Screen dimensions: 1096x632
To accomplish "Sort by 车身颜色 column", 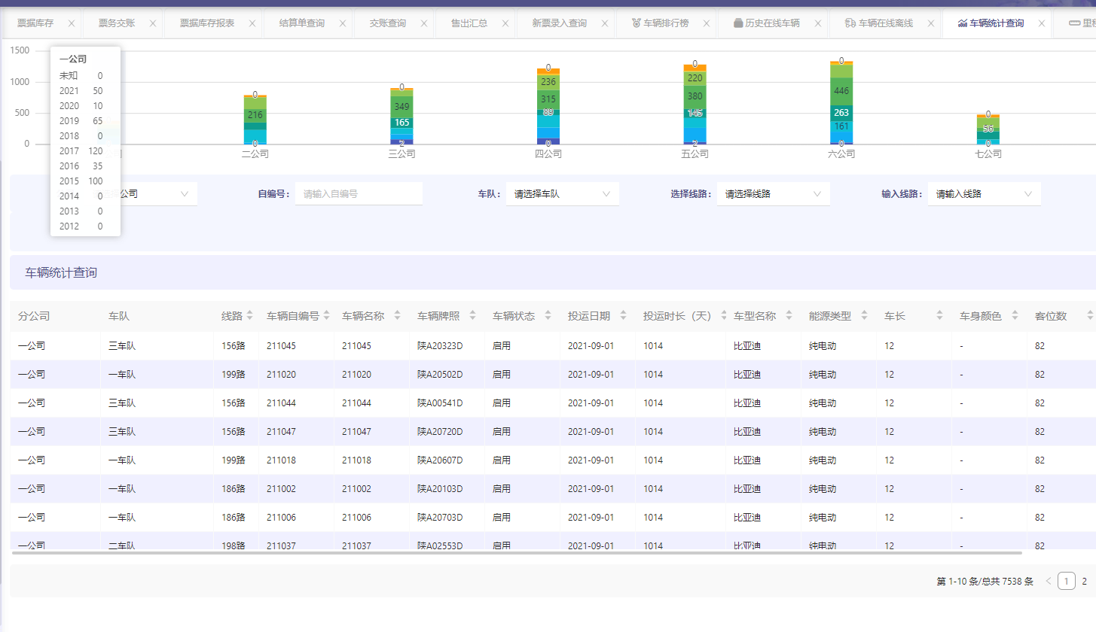I will (1015, 316).
